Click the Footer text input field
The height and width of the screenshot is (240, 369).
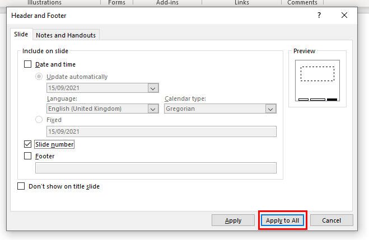[x=156, y=168]
